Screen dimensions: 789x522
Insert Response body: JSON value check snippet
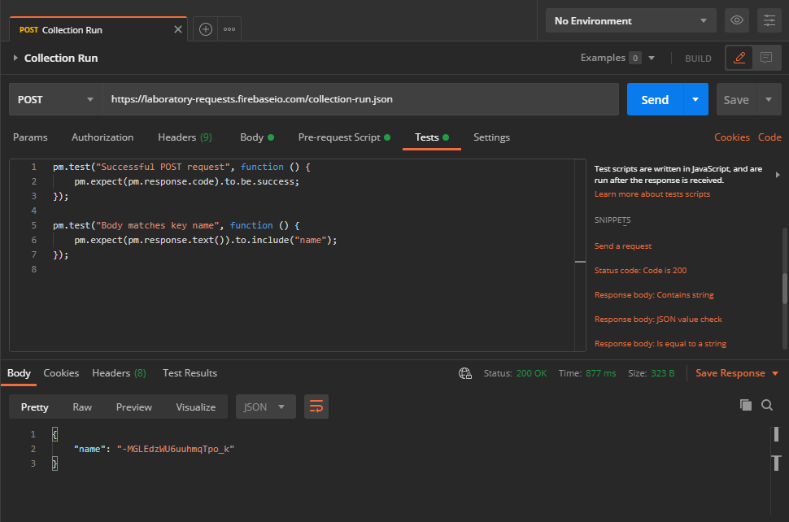click(x=658, y=320)
